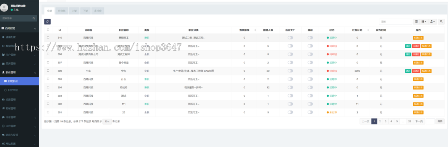Toggle 名企大厂 switch for row 310
The width and height of the screenshot is (448, 147).
[x=290, y=38]
